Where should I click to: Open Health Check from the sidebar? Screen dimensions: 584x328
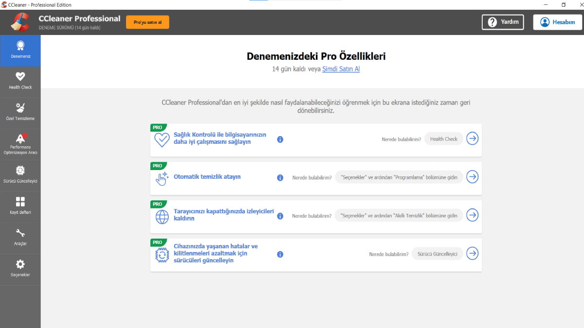[x=20, y=81]
